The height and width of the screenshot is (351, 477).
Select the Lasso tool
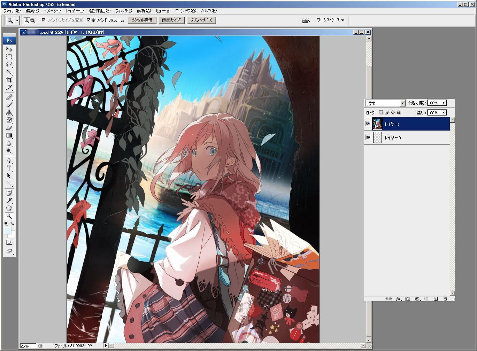(x=9, y=64)
